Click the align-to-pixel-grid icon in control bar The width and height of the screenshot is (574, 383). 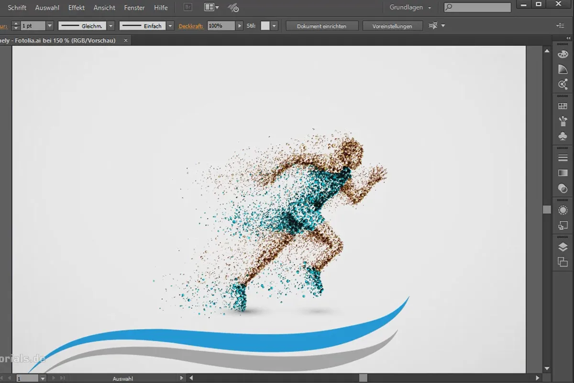[x=433, y=26]
